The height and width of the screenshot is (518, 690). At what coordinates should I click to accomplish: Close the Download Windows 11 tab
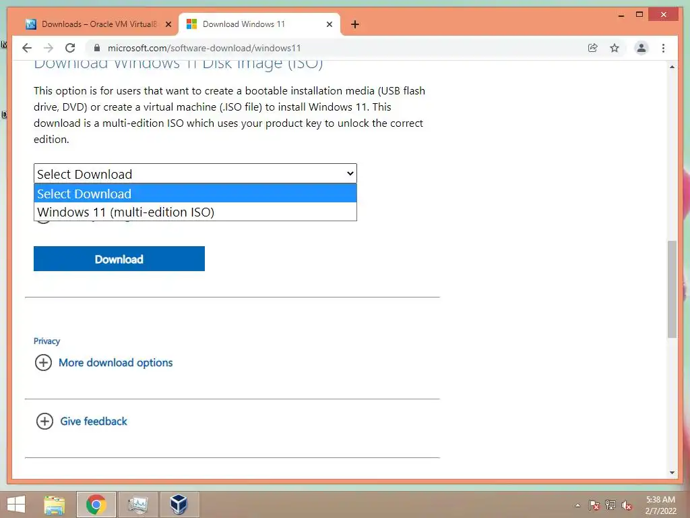click(x=329, y=24)
